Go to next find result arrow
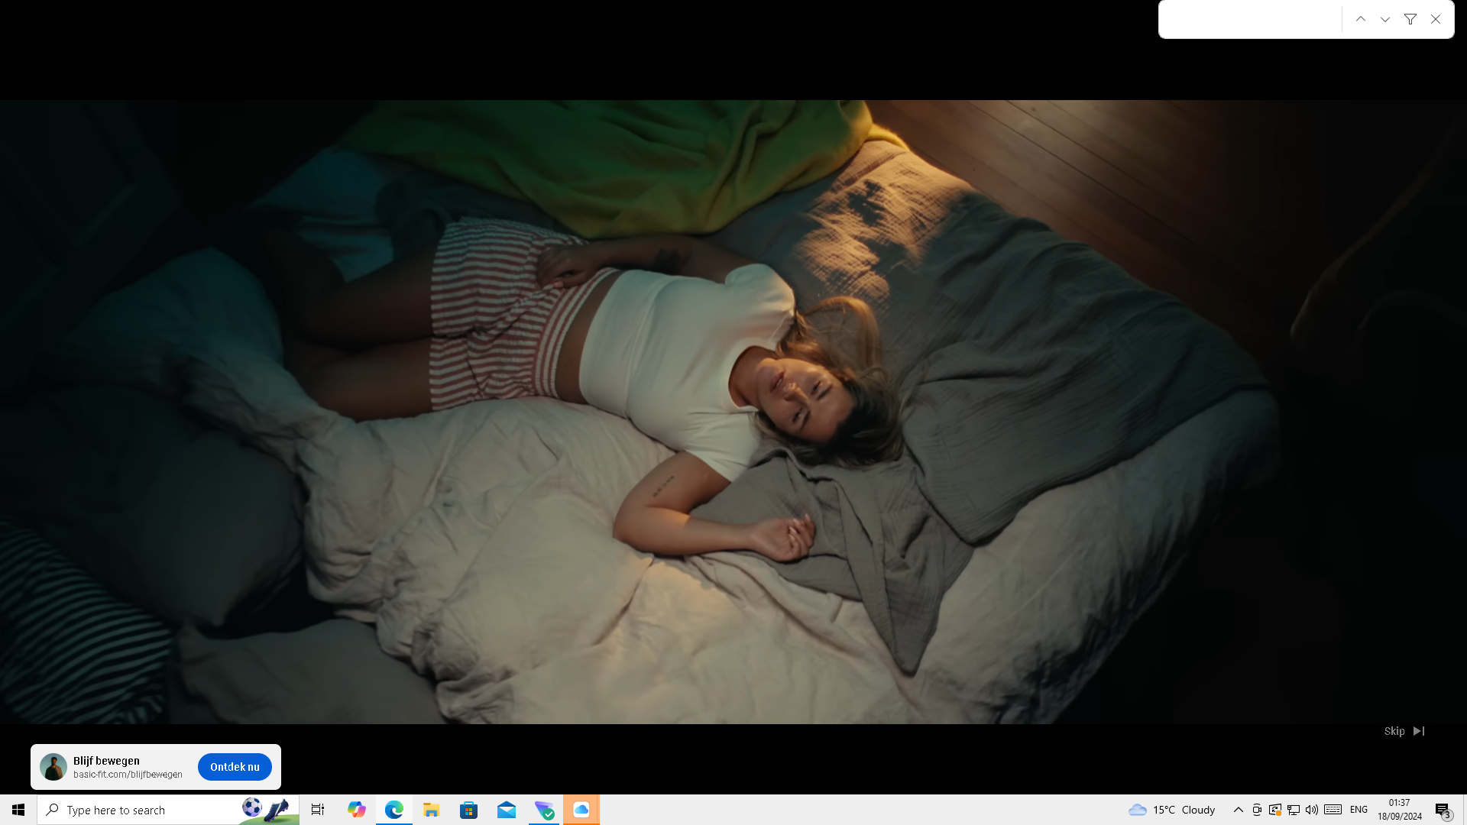This screenshot has width=1467, height=825. tap(1385, 19)
